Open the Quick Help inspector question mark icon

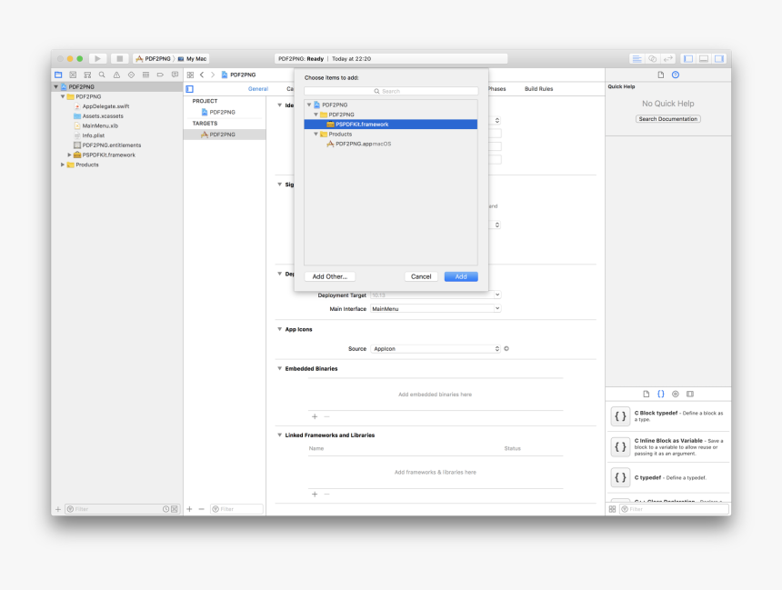pyautogui.click(x=675, y=75)
